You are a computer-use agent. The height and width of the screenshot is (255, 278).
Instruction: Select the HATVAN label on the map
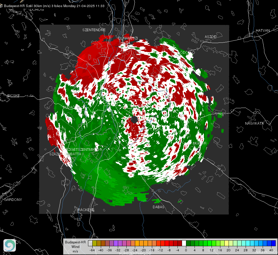(x=263, y=31)
